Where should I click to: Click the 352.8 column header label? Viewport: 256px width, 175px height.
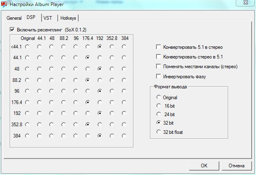[112, 38]
